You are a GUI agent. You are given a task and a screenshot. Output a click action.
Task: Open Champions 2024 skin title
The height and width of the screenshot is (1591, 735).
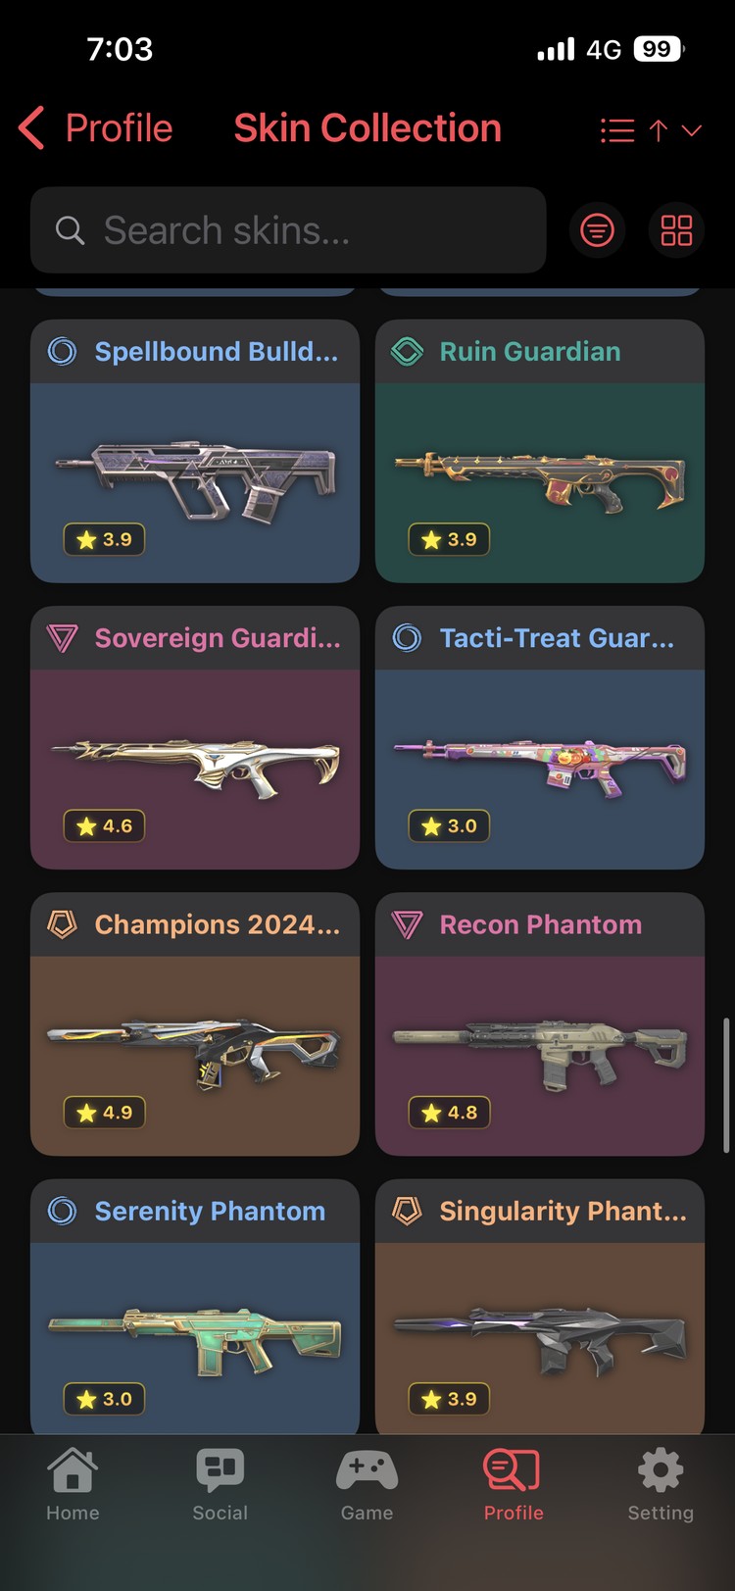(x=218, y=924)
